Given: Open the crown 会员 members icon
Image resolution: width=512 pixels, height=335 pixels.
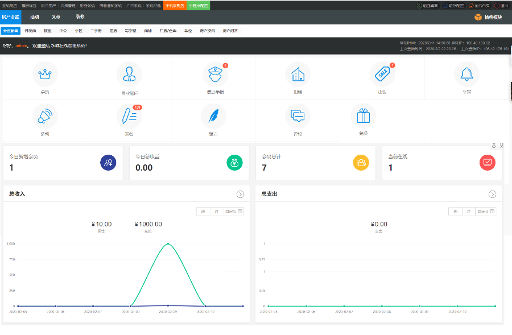Looking at the screenshot, I should [44, 75].
